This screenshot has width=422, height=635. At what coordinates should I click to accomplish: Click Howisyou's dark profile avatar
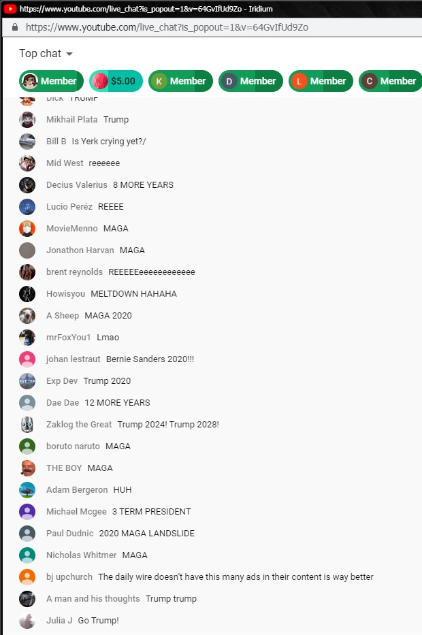click(27, 294)
